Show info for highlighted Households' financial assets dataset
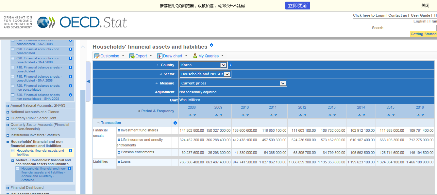Screen dimensions: 437x195 click(71, 151)
